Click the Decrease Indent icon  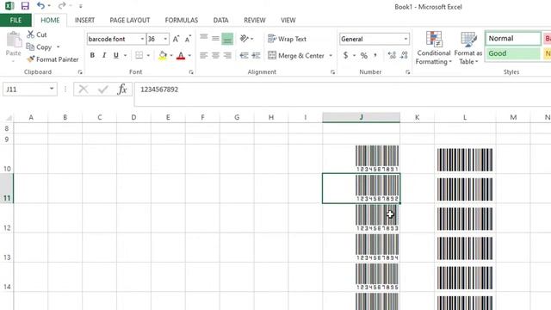click(x=244, y=55)
